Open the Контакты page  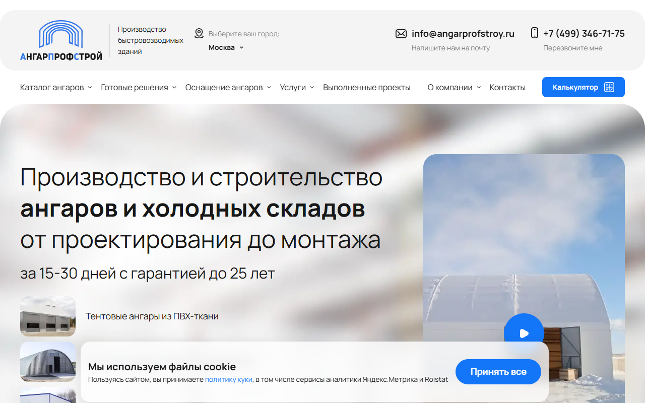click(x=507, y=87)
